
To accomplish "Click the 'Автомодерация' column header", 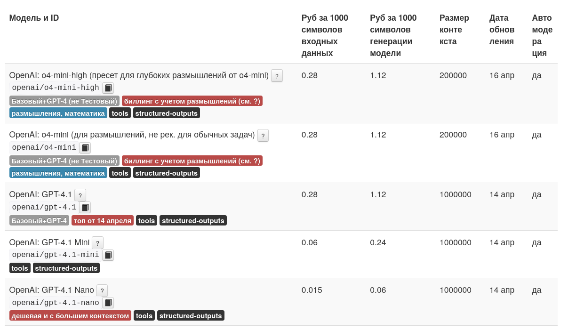I will tap(542, 35).
